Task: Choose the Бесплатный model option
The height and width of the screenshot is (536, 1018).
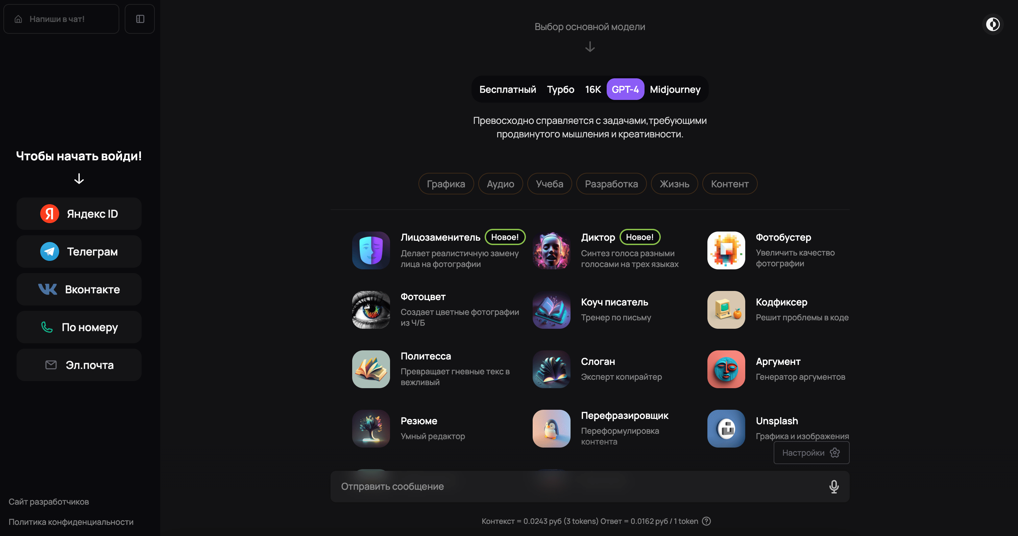Action: point(507,89)
